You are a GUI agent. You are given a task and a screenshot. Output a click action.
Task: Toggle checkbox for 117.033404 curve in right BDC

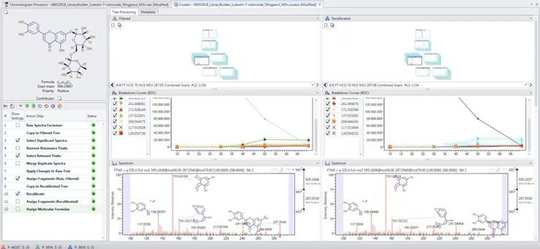click(327, 127)
